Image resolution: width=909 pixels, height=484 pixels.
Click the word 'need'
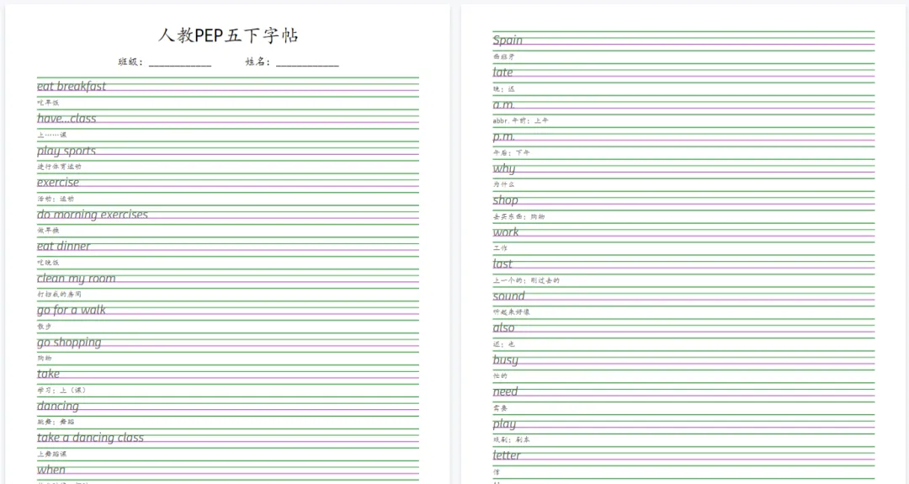click(505, 392)
